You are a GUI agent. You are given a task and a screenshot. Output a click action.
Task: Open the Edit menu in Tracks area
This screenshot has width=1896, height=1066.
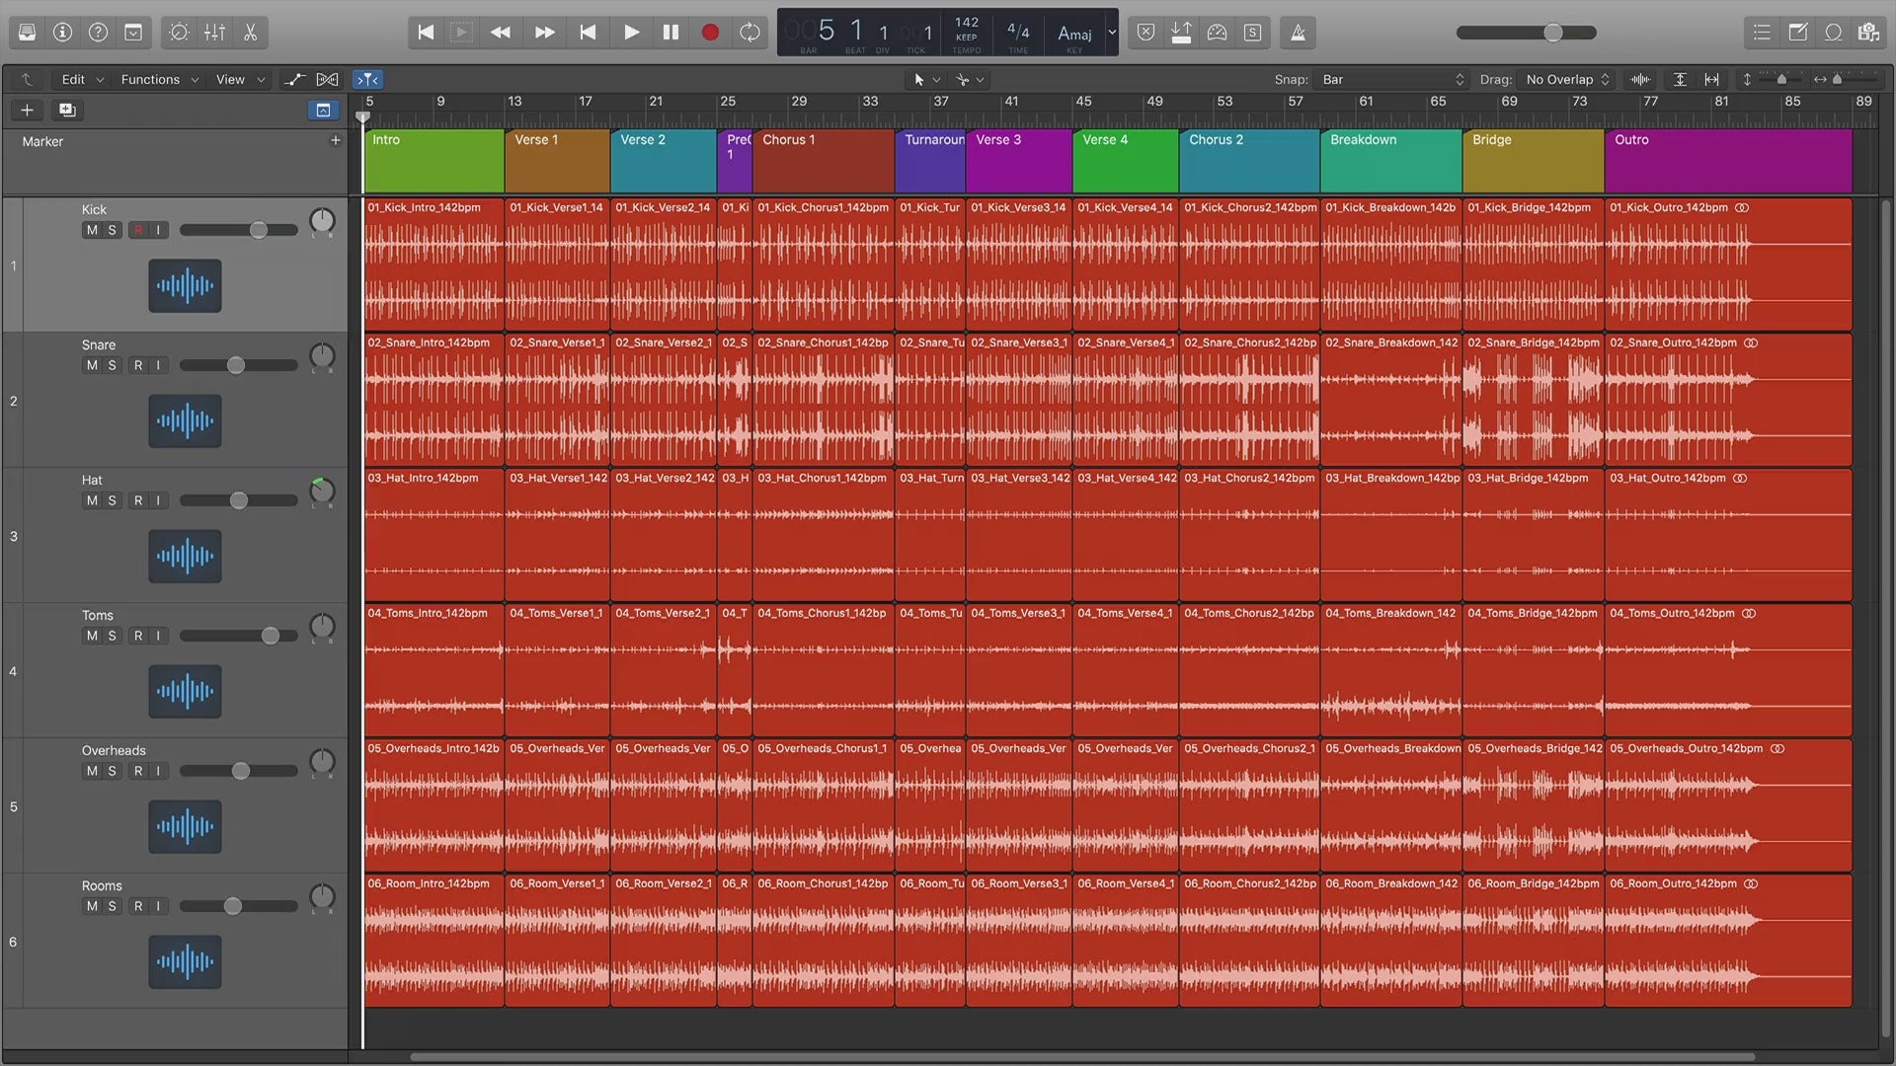click(x=82, y=79)
